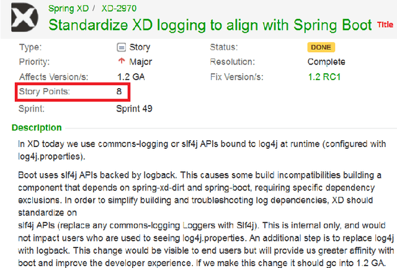Screen dimensions: 397x268
Task: Select the Sprint 49 value
Action: 134,109
